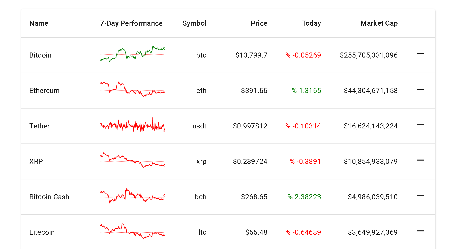The height and width of the screenshot is (249, 453).
Task: Open the Tether 7-day sparkline chart
Action: point(133,125)
